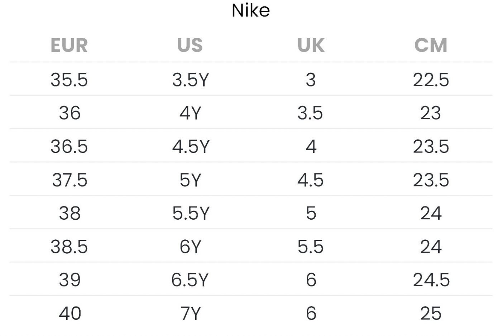This screenshot has height=336, width=498.
Task: Choose US size 6Y
Action: [190, 247]
